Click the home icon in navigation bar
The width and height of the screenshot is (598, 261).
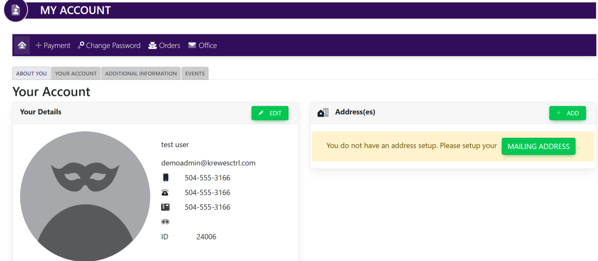pos(22,45)
